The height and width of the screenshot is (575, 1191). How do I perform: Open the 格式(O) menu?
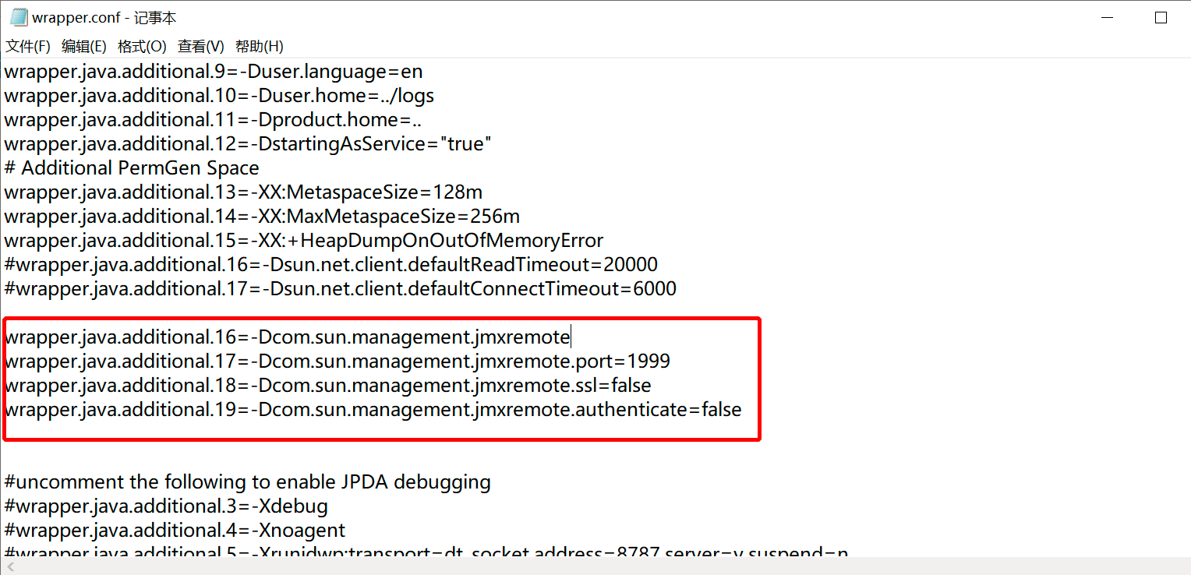tap(142, 46)
